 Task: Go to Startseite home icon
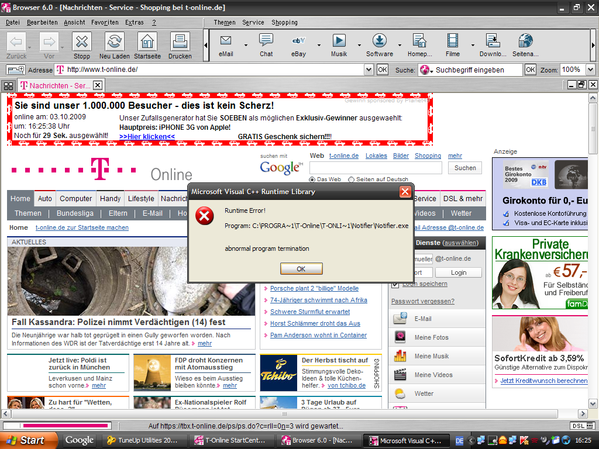147,42
